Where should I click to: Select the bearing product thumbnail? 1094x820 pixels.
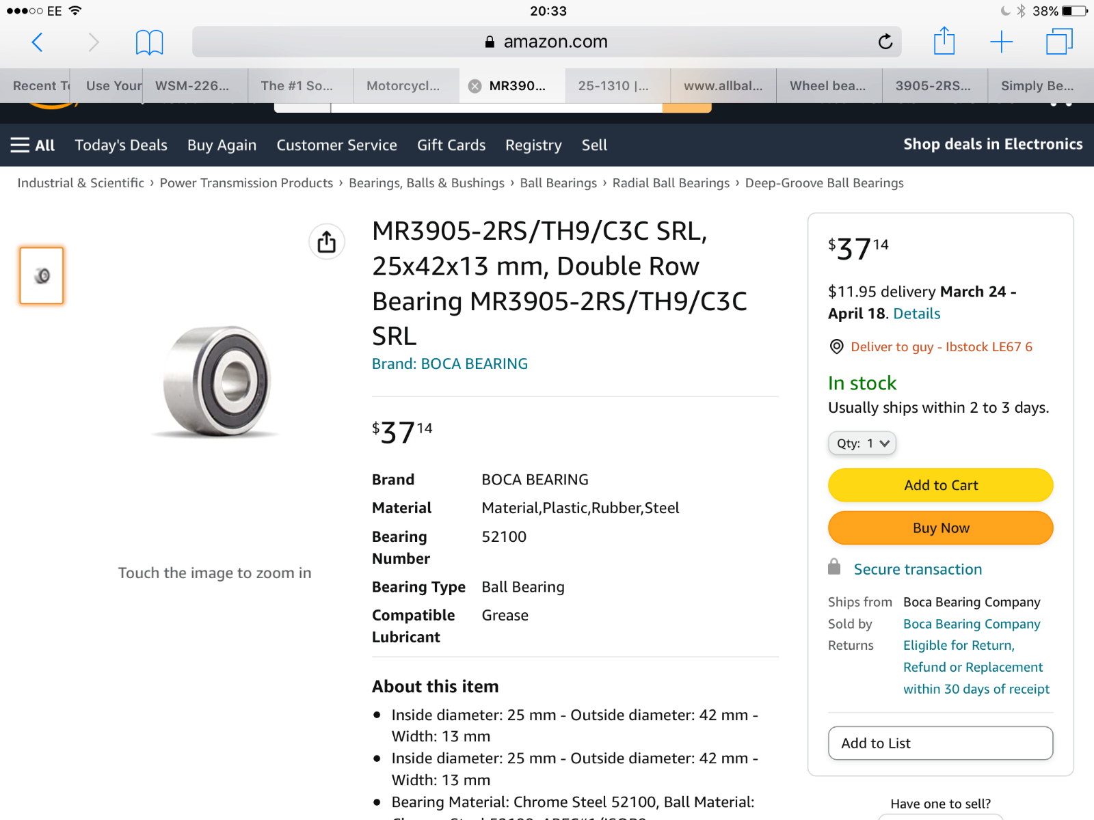click(x=42, y=275)
